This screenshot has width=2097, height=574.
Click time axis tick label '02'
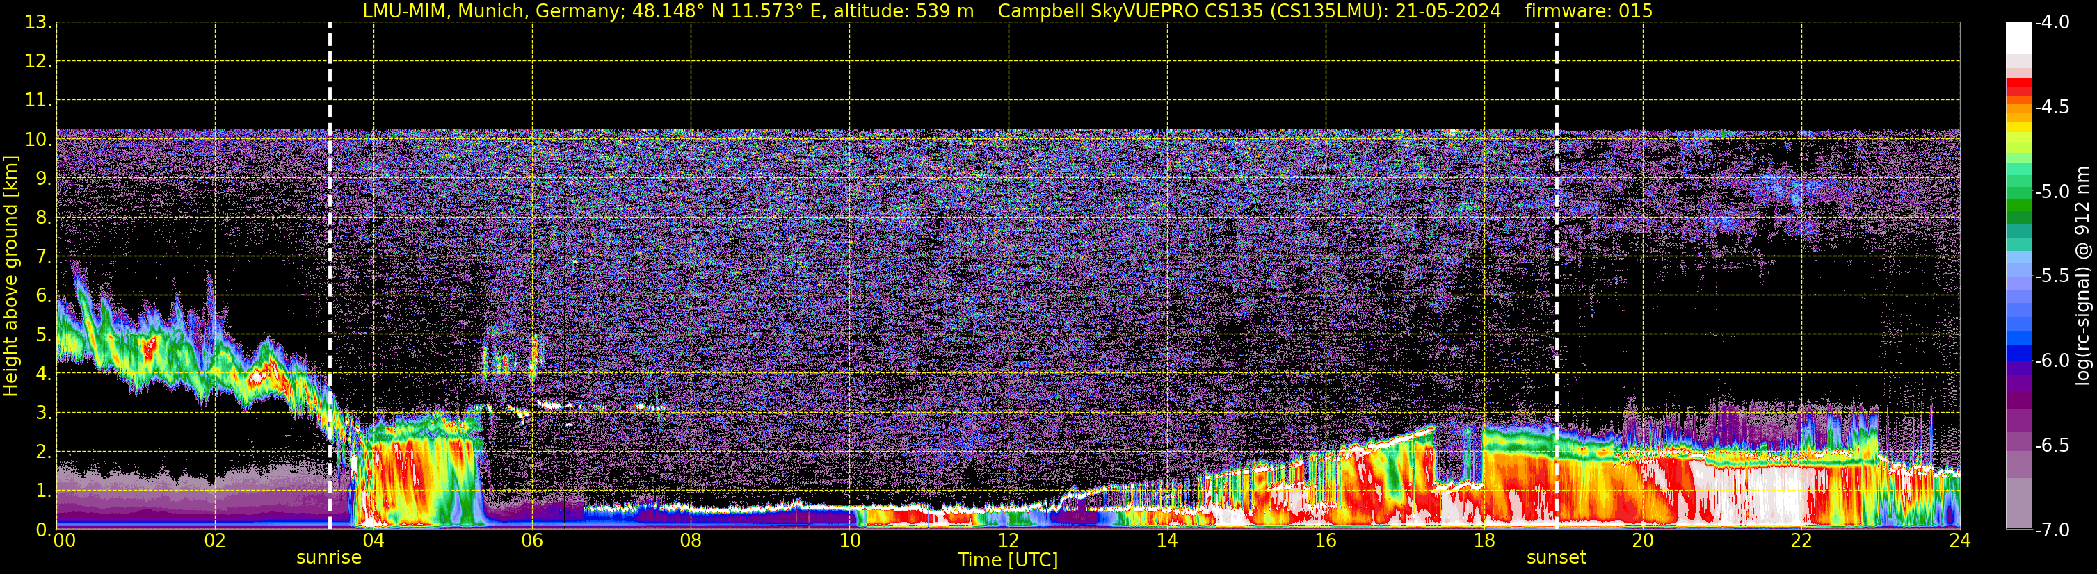tap(215, 541)
